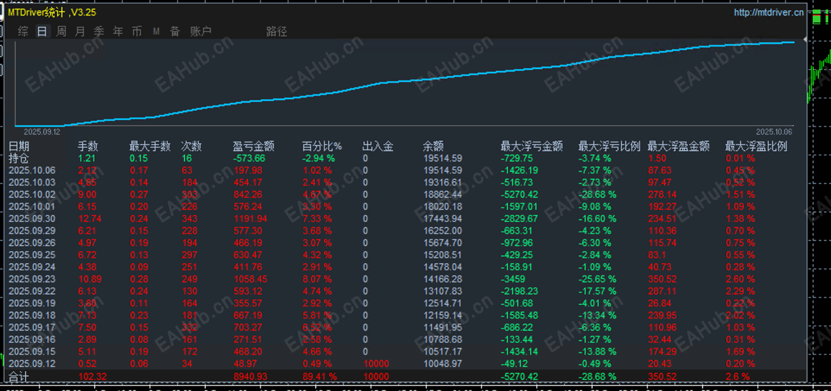
Task: Click the MTDriver统计 V3.25 title
Action: 52,12
